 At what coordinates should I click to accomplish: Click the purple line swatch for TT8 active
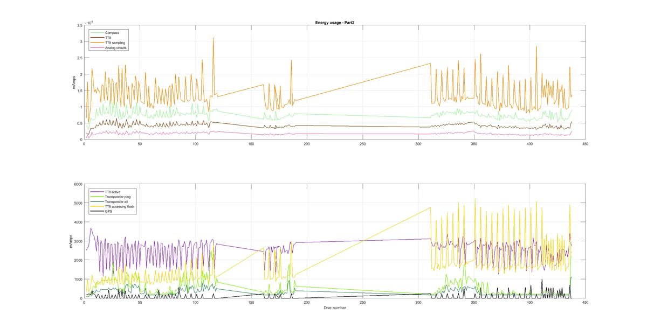coord(97,192)
